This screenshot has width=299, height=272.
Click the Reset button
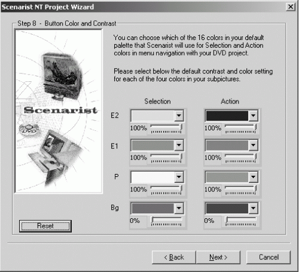(x=45, y=226)
